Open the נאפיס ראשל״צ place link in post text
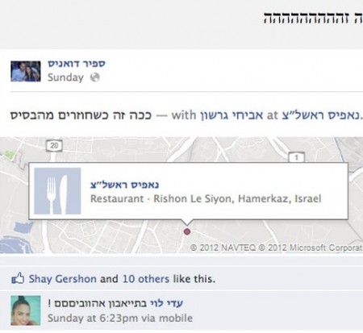 tap(320, 115)
